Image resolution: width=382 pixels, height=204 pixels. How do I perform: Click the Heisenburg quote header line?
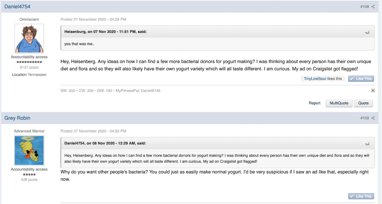[105, 32]
